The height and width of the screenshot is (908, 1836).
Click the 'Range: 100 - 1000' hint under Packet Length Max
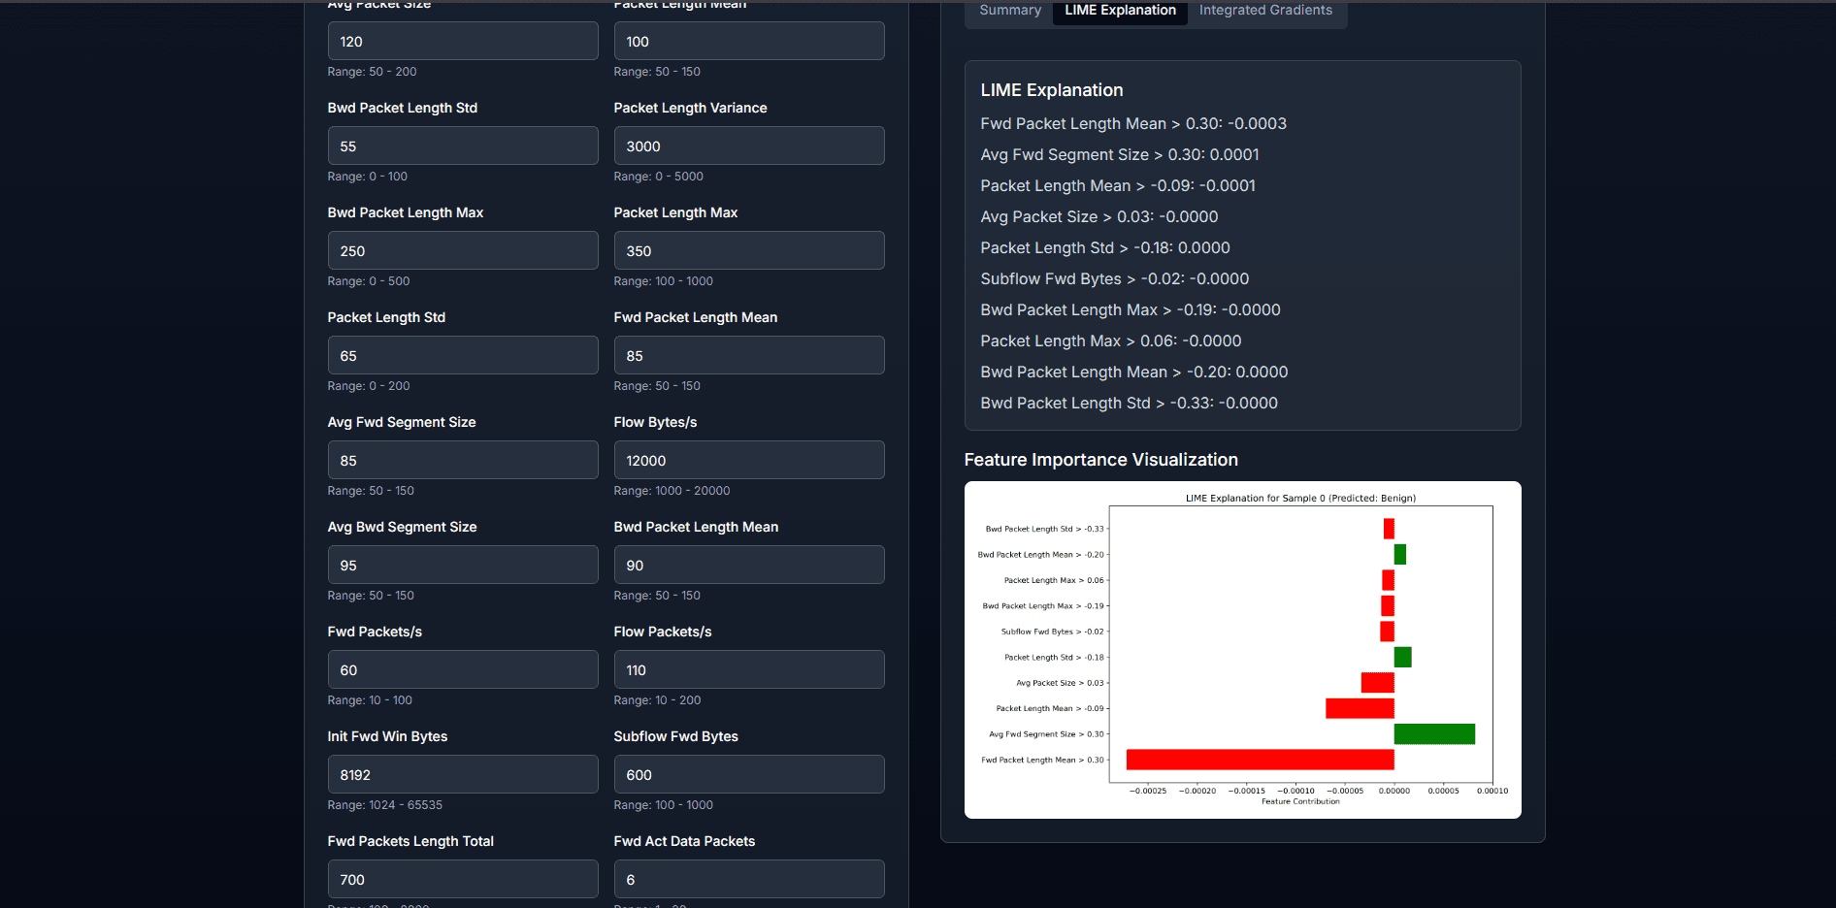tap(664, 281)
